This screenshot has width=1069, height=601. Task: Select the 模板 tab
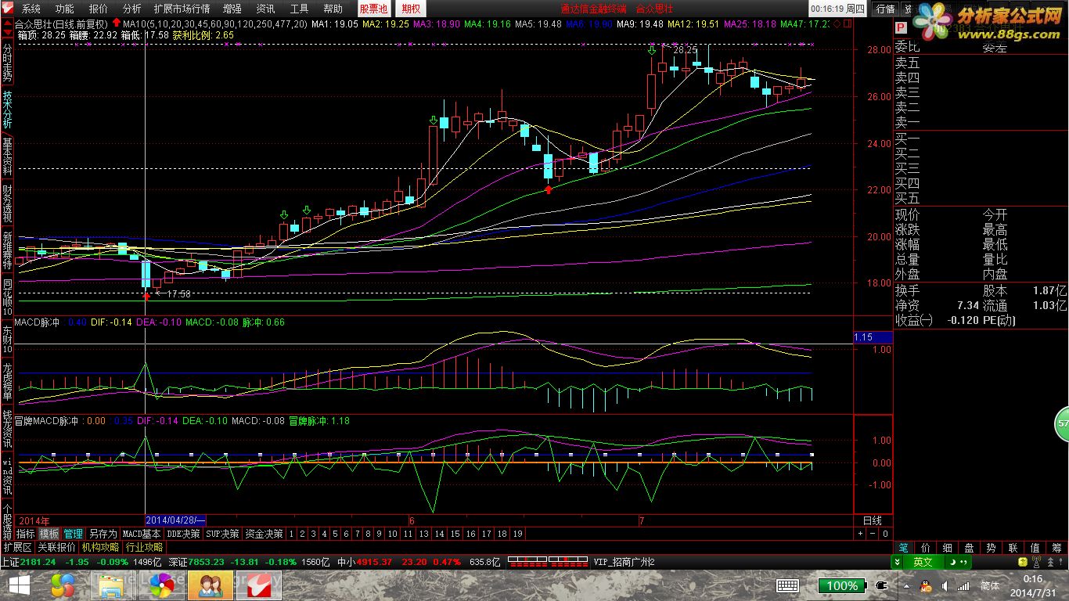[49, 534]
